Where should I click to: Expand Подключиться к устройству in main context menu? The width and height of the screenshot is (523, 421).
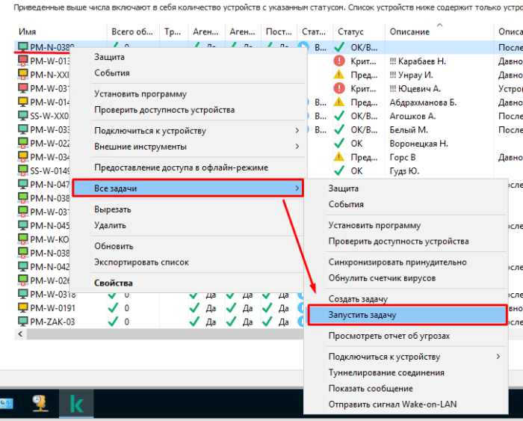[297, 131]
